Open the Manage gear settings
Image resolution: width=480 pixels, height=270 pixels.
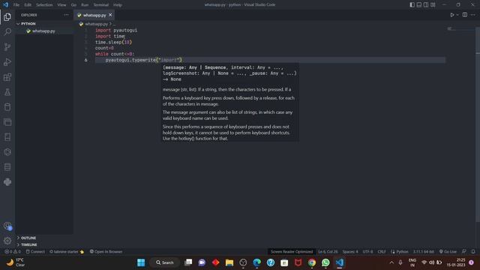[7, 241]
